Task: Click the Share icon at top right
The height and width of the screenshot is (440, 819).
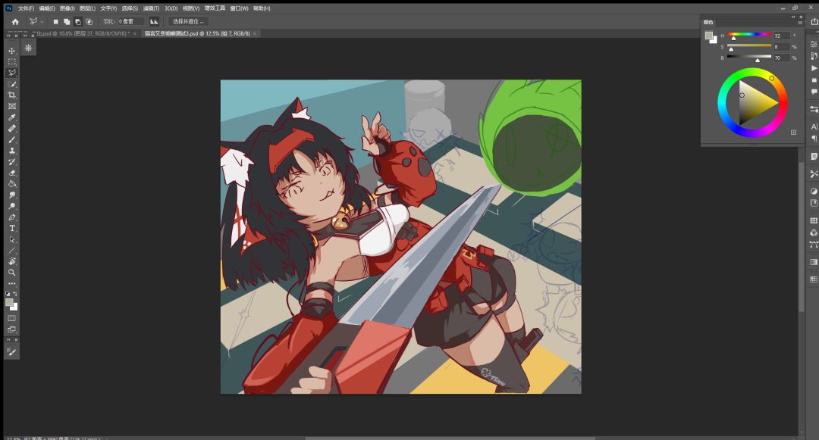Action: click(x=814, y=21)
